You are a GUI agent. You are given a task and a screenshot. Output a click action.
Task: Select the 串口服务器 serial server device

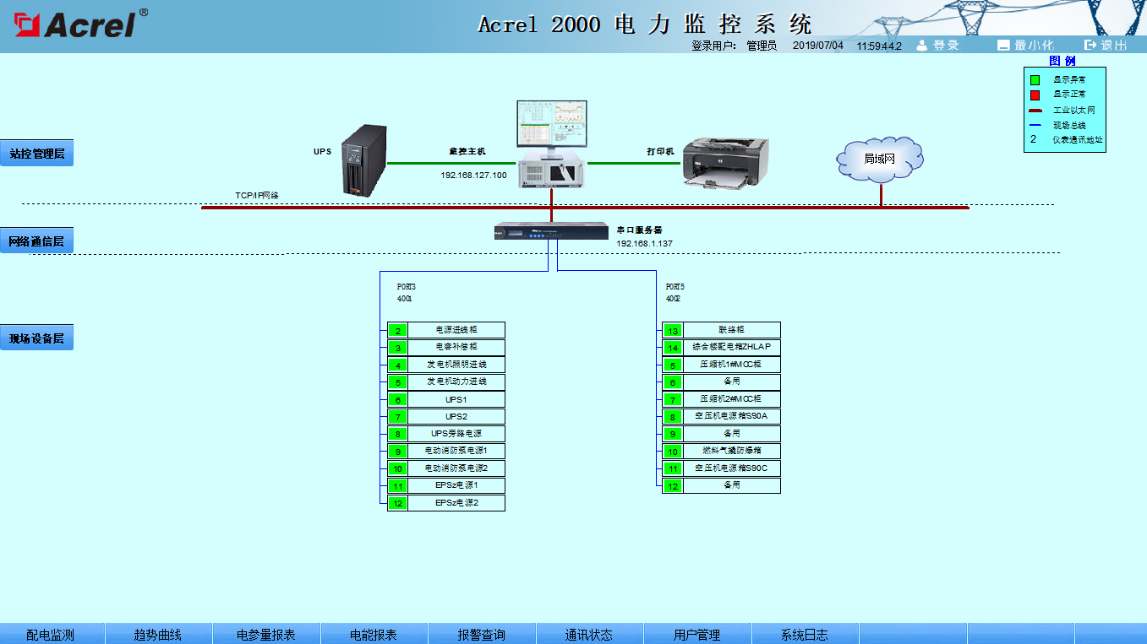551,230
